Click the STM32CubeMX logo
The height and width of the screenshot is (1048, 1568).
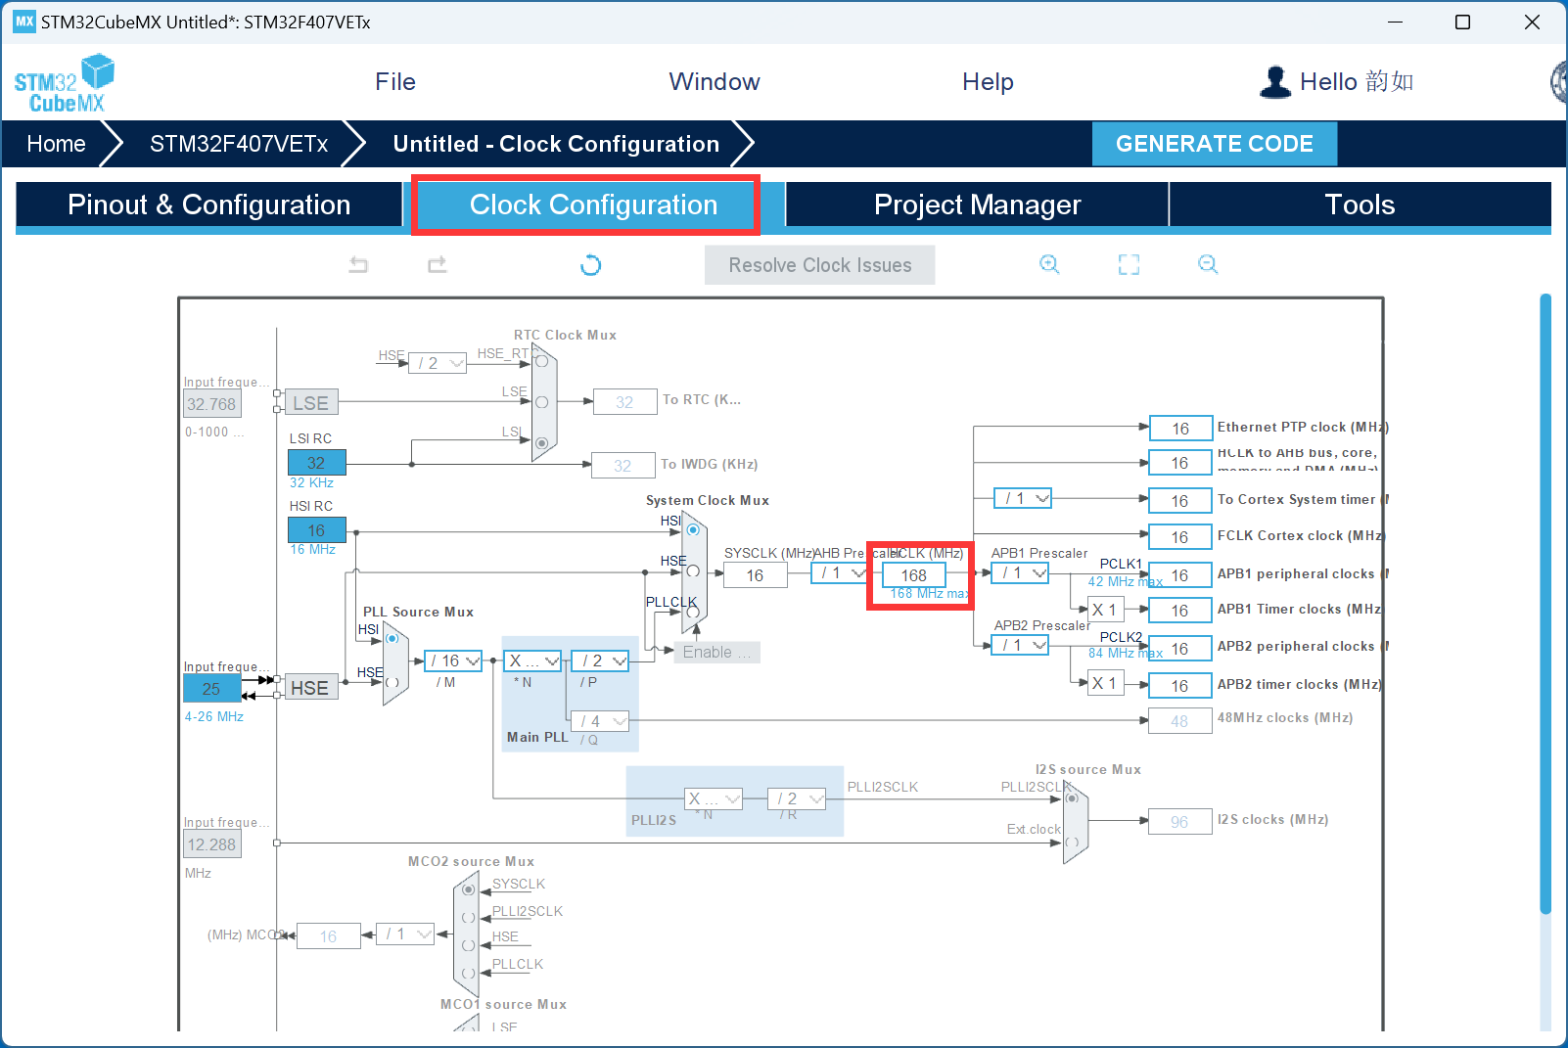click(x=64, y=83)
